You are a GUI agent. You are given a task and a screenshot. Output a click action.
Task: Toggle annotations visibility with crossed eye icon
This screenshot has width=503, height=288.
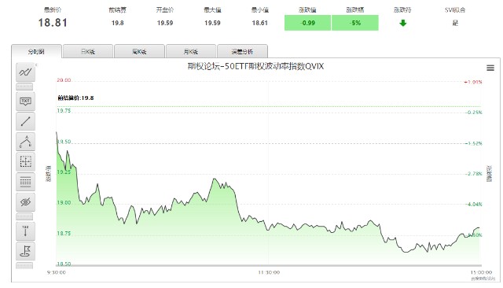pos(25,202)
